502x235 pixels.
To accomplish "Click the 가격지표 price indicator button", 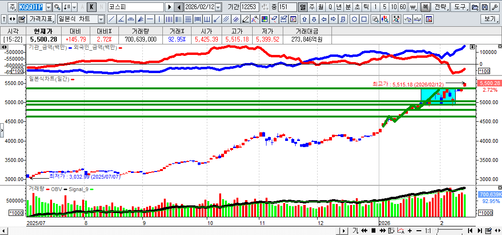I will pos(41,19).
